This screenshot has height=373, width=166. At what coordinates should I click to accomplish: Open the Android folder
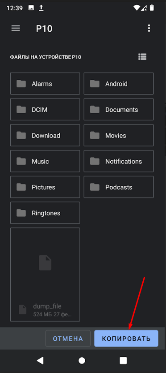coord(119,83)
